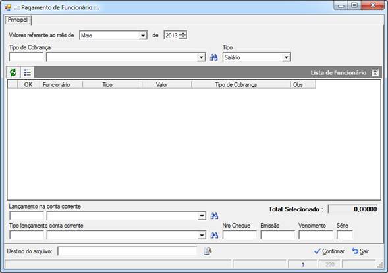The width and height of the screenshot is (388, 273).
Task: Click the status bar cell showing 220
Action: [x=330, y=264]
